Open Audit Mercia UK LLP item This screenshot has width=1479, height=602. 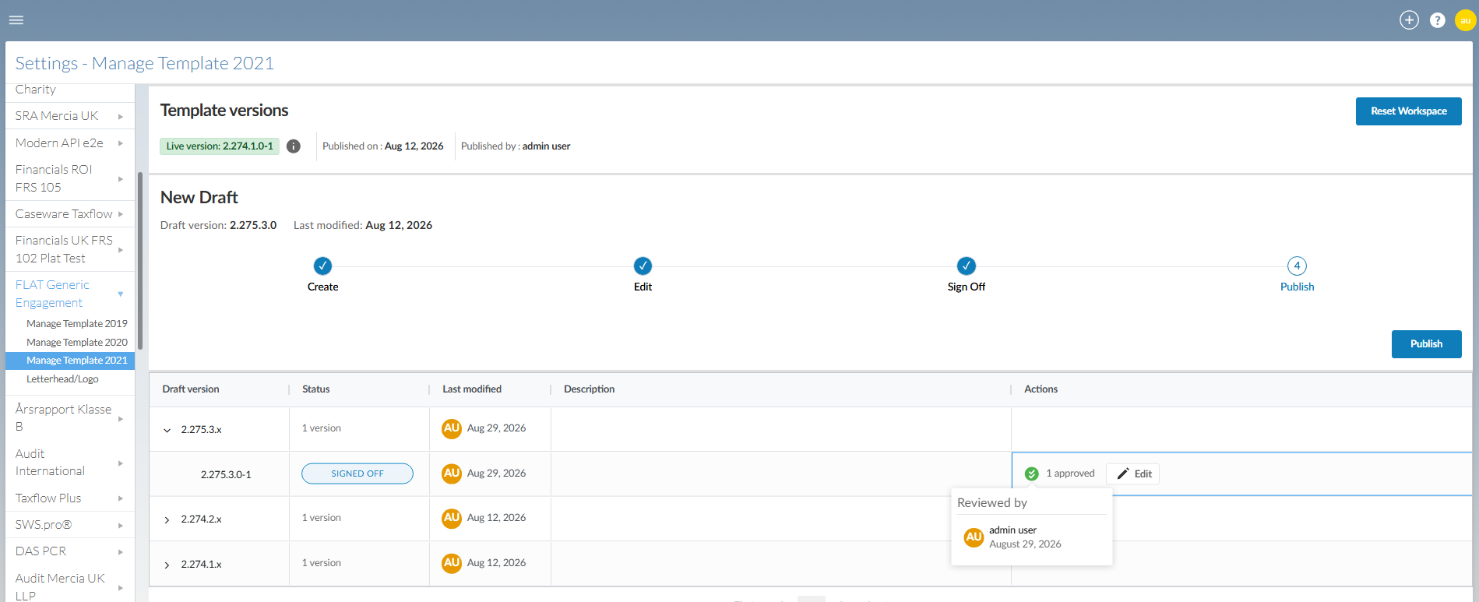coord(60,586)
